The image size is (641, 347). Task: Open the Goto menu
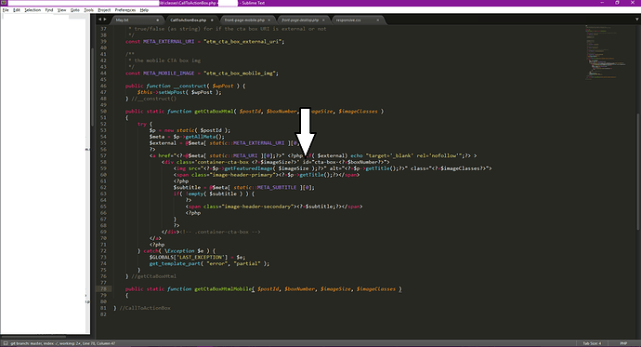tap(75, 10)
